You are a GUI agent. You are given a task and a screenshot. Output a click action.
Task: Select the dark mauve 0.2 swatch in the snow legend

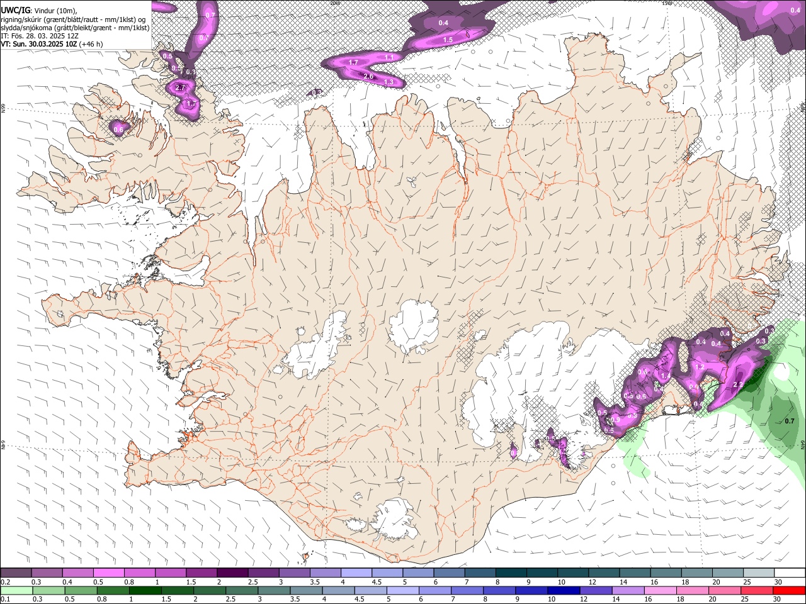16,573
